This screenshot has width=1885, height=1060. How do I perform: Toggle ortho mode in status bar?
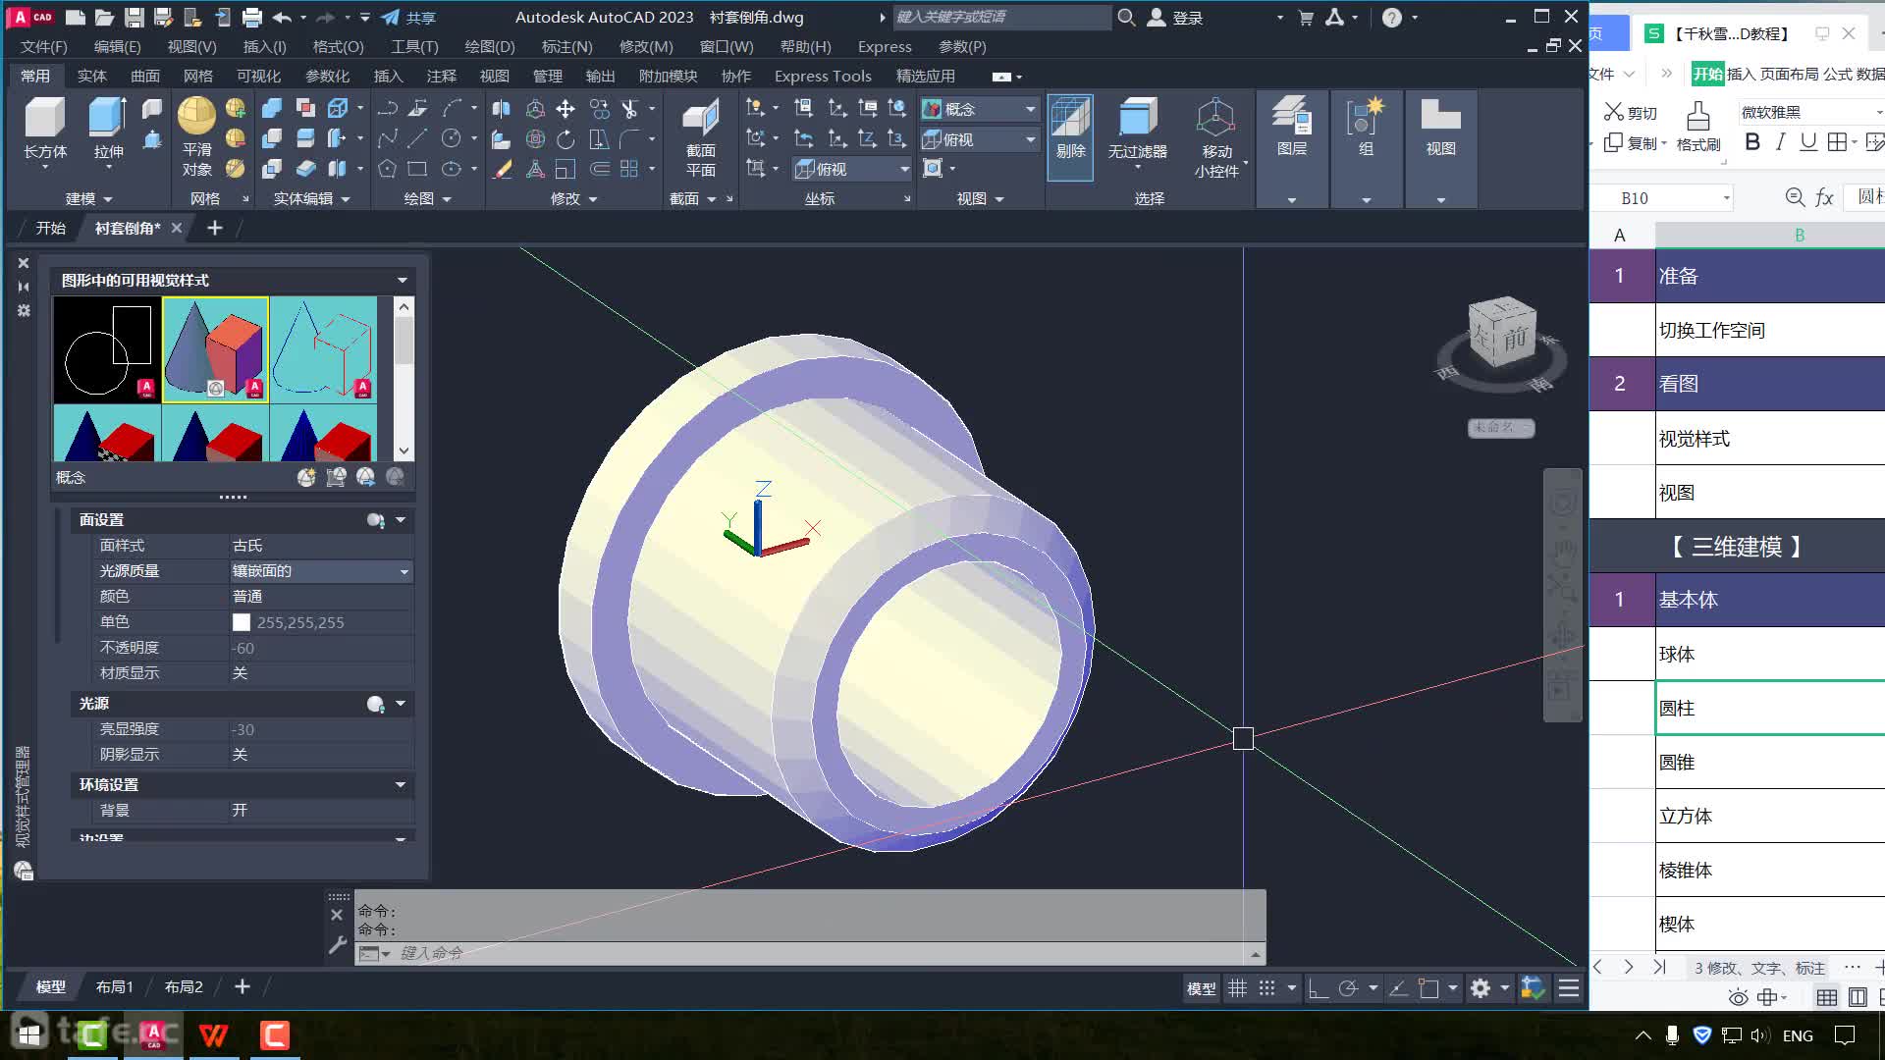click(x=1319, y=988)
